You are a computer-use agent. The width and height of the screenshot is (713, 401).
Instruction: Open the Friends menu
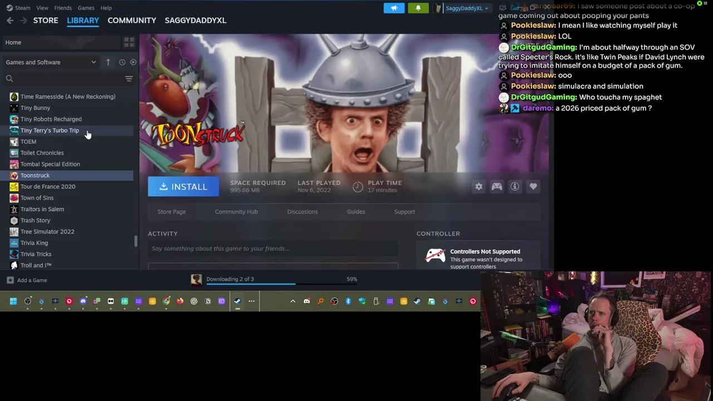[x=63, y=8]
